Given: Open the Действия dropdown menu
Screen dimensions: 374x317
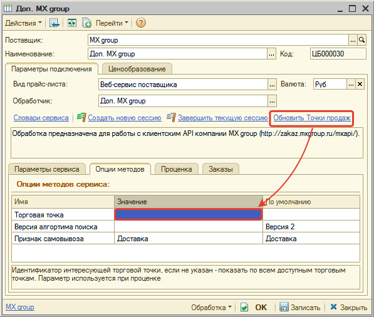Looking at the screenshot, I should click(23, 23).
